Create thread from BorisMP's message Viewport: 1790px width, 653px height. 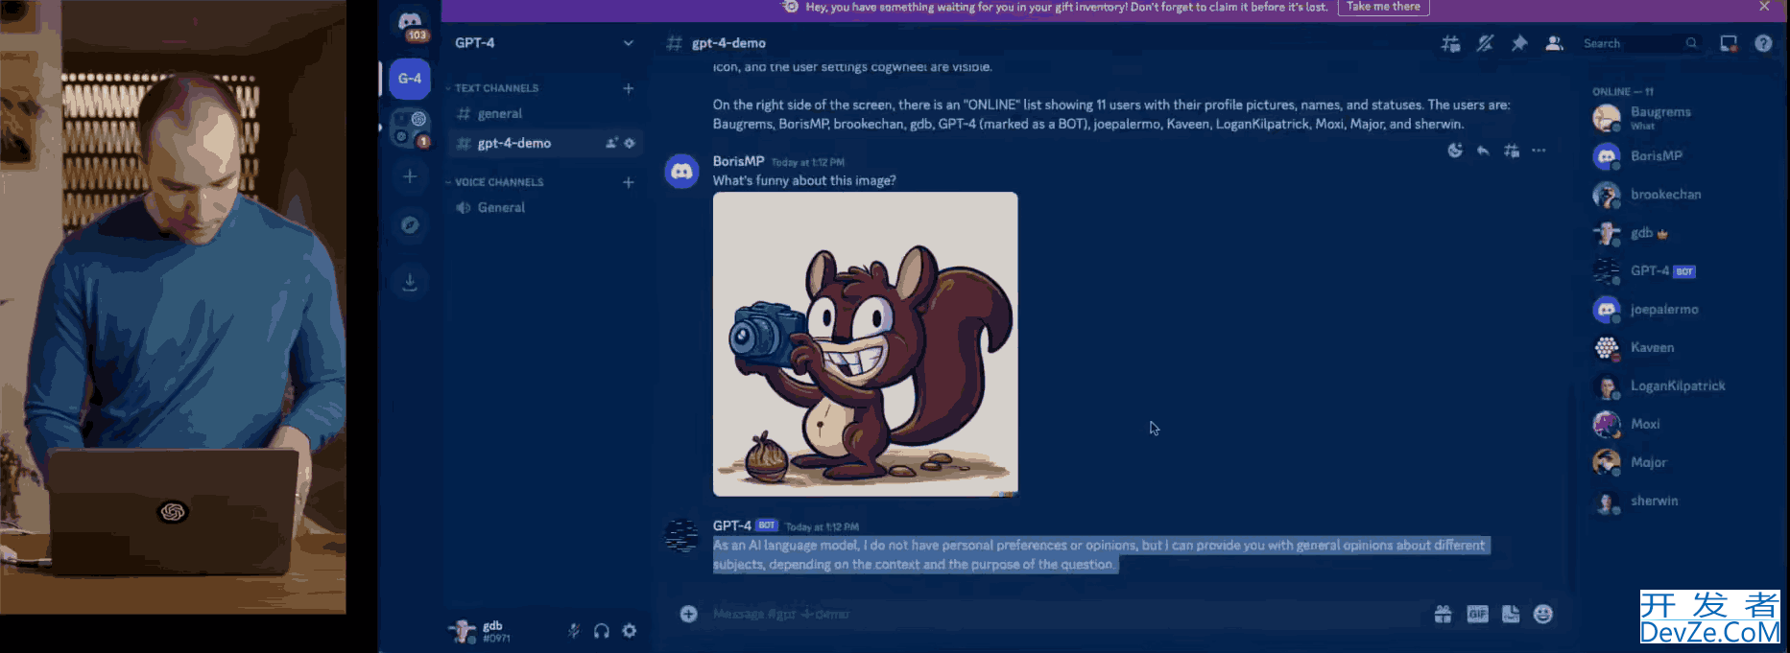[x=1511, y=151]
